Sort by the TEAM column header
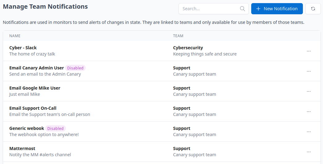Screen dimensions: 323x164 (178, 36)
